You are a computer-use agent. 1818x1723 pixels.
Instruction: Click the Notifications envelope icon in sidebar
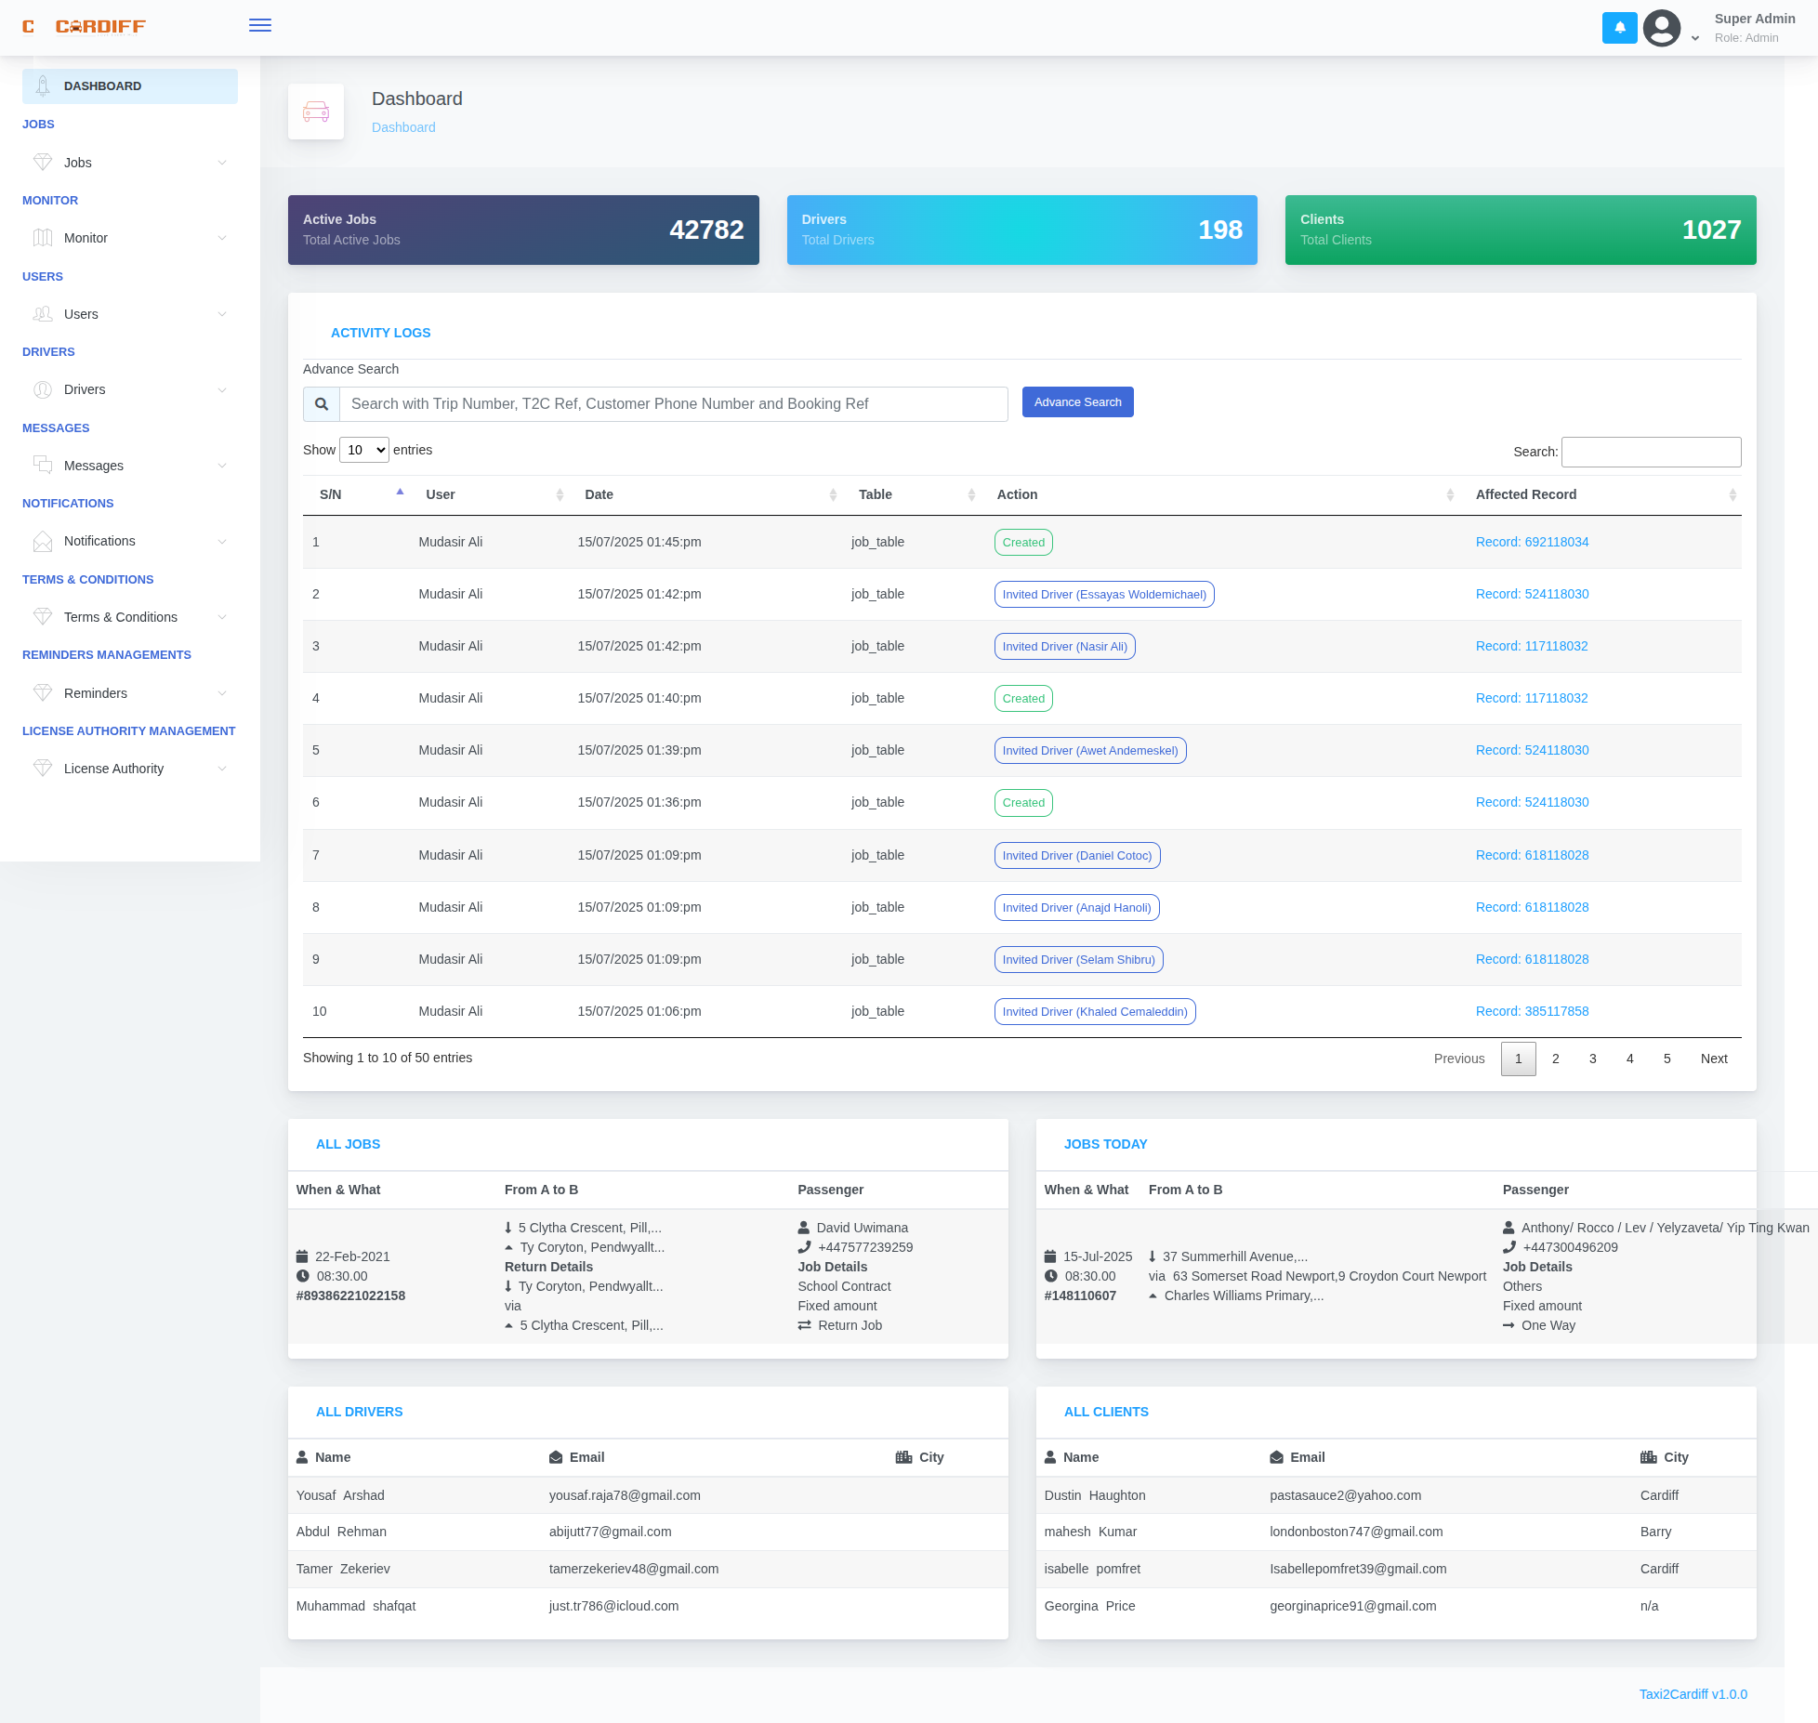43,541
